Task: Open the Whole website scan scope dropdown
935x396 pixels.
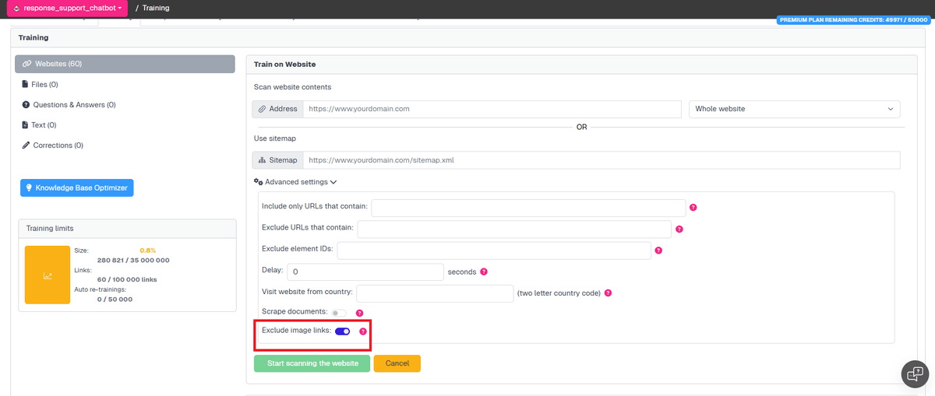Action: coord(794,109)
